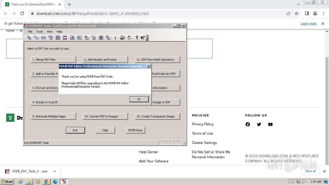Click the text watermark 'A' icon

[72, 38]
